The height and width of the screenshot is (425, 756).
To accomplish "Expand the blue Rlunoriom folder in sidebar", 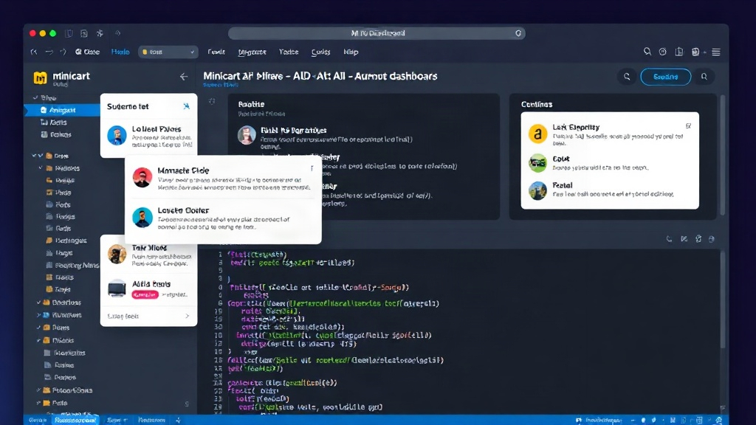I will tap(38, 315).
